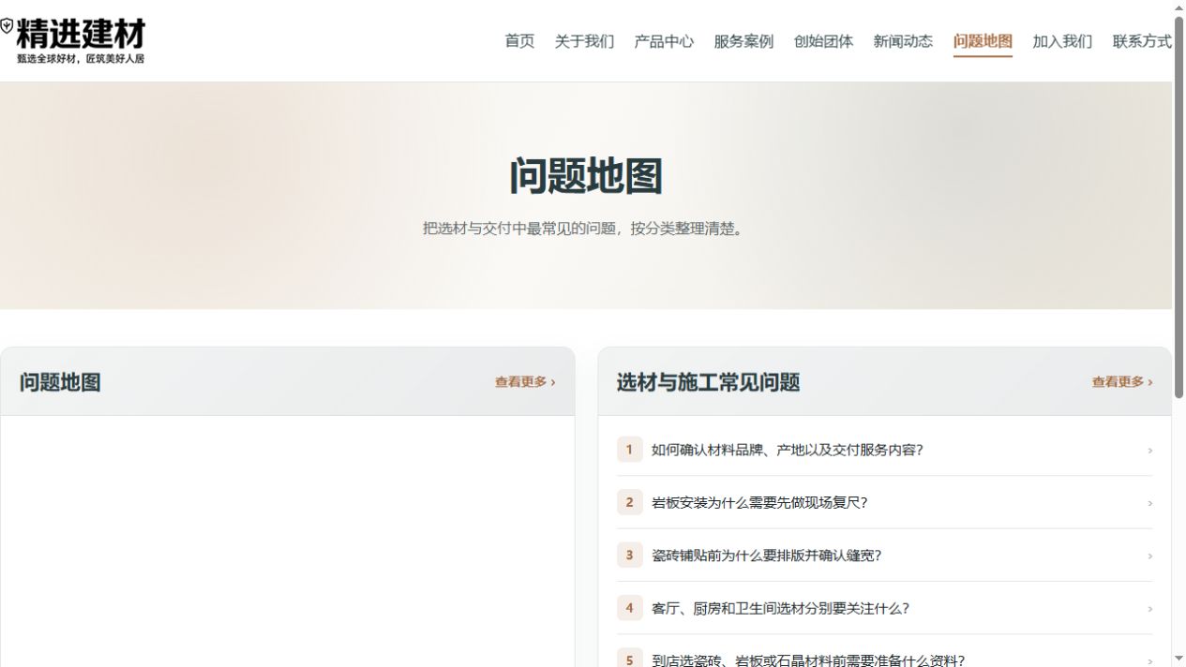The height and width of the screenshot is (667, 1186).
Task: Go to 关于我们 page
Action: pyautogui.click(x=584, y=41)
